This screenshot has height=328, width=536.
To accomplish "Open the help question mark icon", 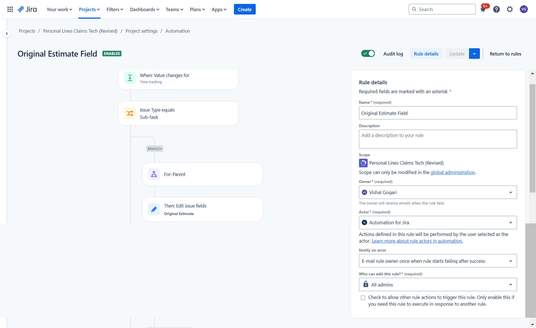I will point(496,9).
